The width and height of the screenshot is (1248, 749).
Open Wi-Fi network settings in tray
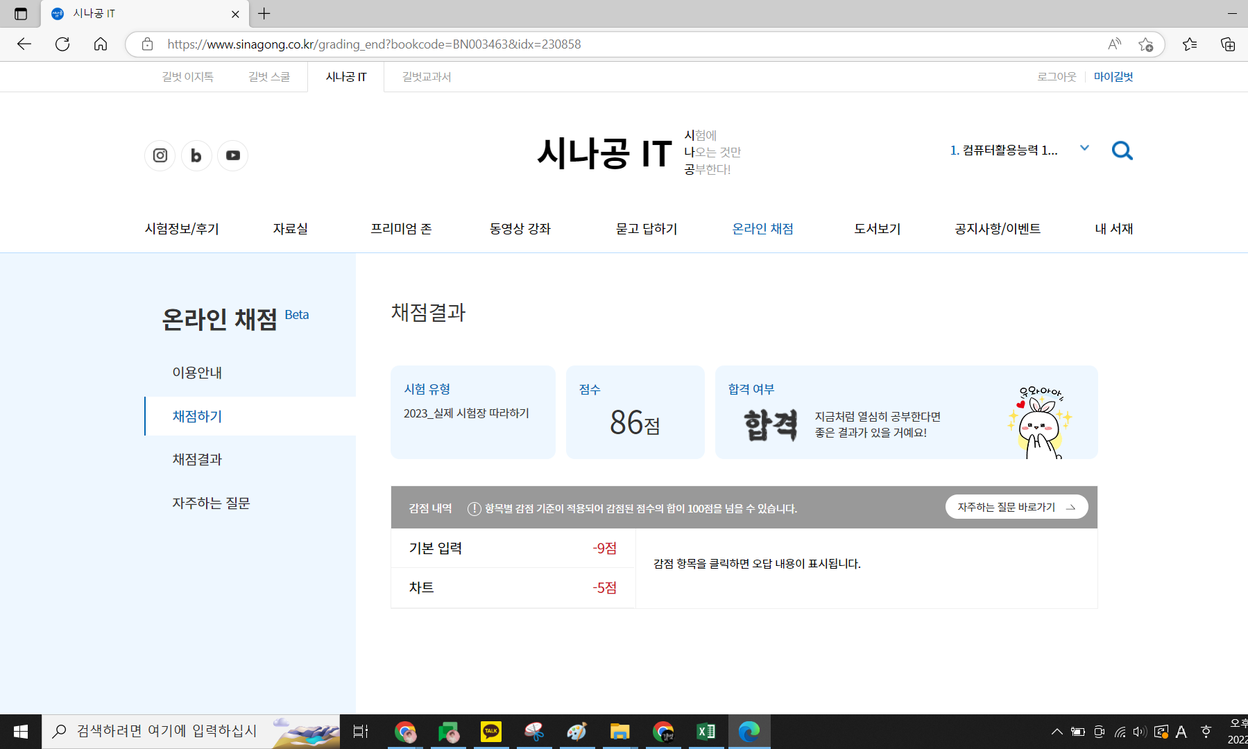[x=1120, y=732]
